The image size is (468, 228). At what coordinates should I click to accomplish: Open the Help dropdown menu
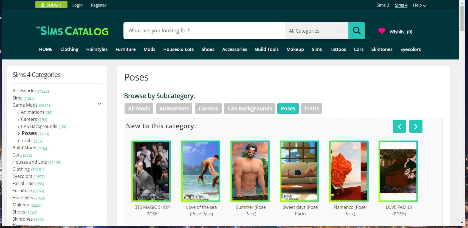[419, 5]
